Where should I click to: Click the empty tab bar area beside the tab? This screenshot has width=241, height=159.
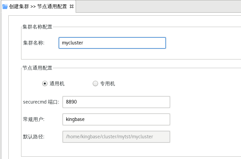pyautogui.click(x=157, y=6)
